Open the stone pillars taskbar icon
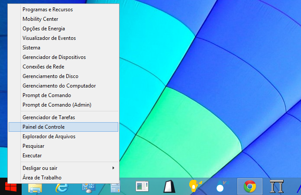The height and width of the screenshot is (195, 301). (x=277, y=186)
